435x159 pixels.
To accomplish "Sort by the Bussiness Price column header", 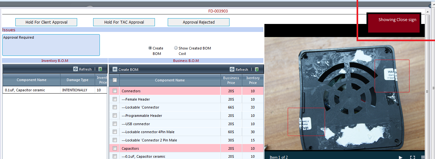I will click(x=231, y=80).
